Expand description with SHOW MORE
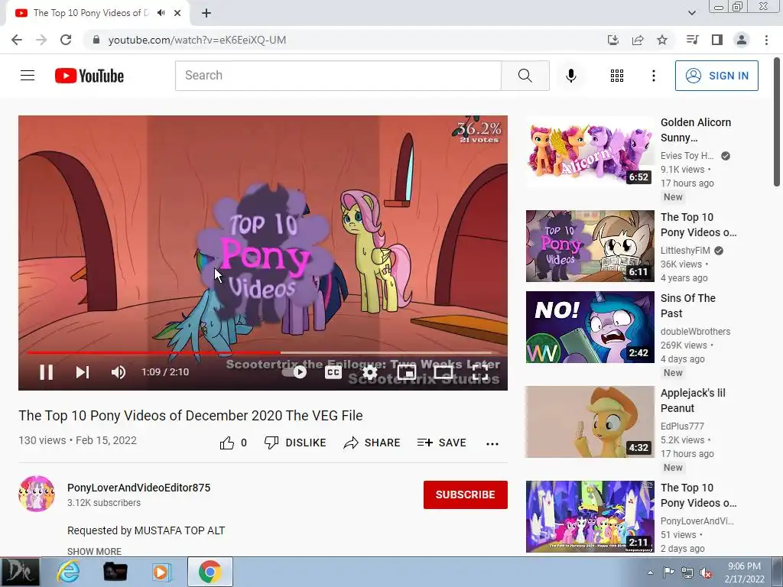Image resolution: width=783 pixels, height=587 pixels. coord(94,551)
